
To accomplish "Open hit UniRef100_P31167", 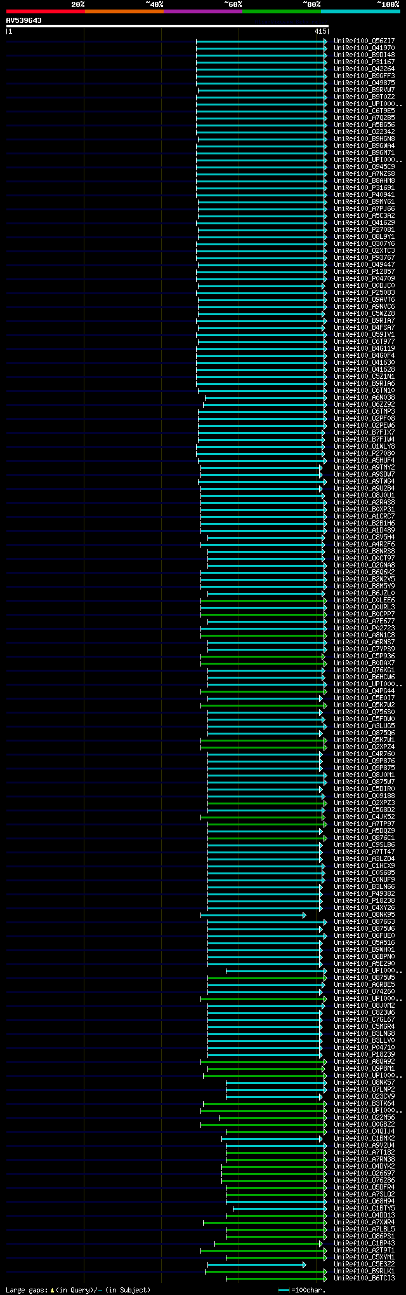I will pos(364,62).
